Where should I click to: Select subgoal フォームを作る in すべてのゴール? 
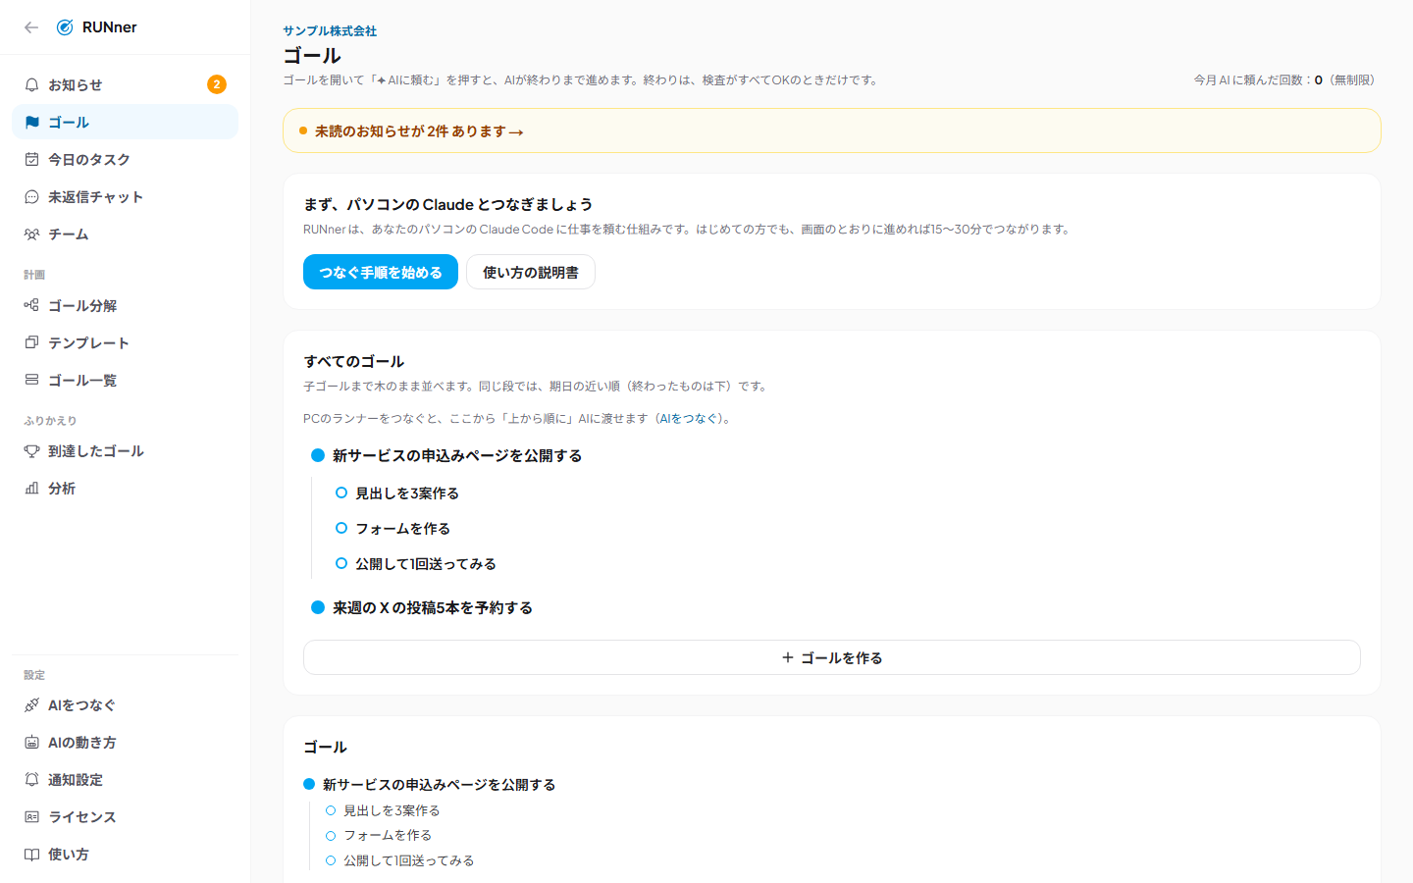click(403, 529)
